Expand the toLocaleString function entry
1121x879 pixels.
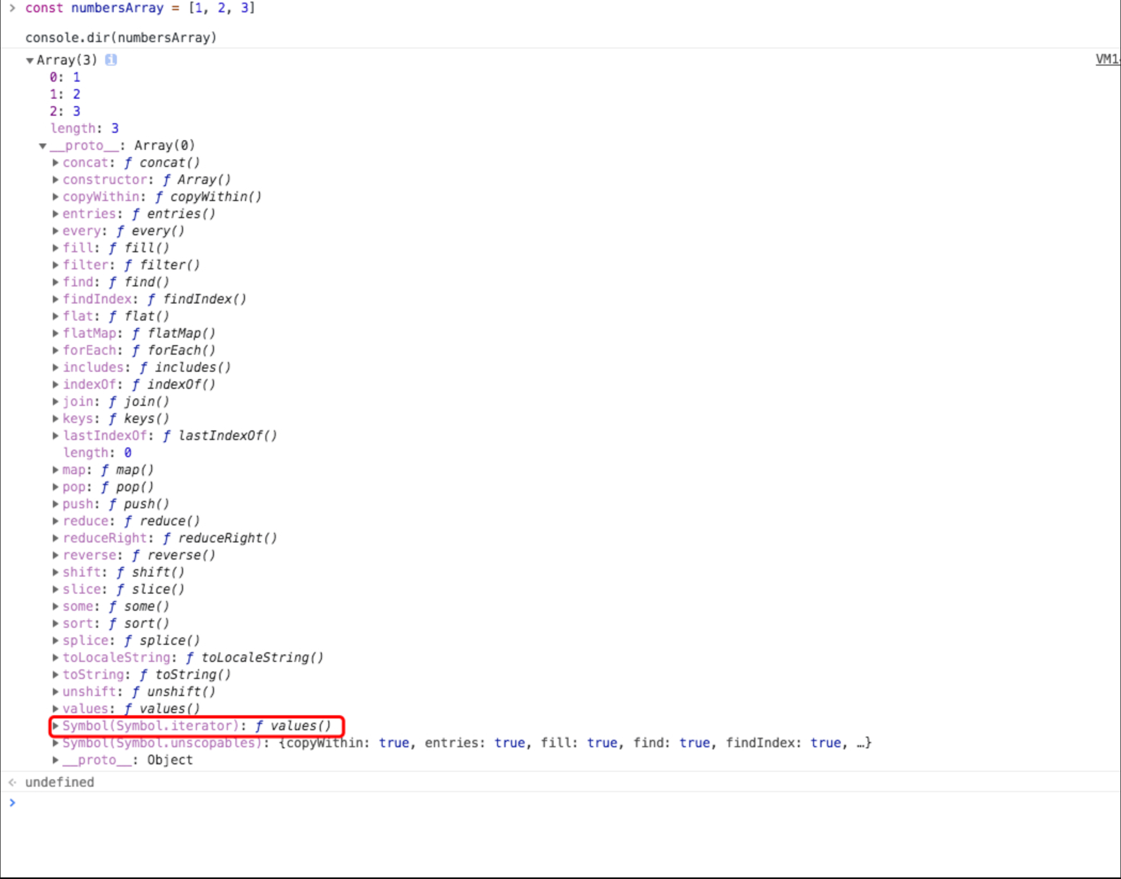[x=56, y=658]
